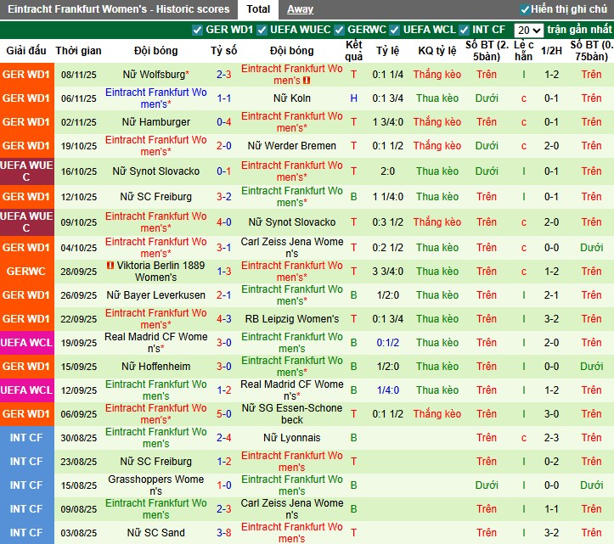Open the recent matches count dropdown showing 20
Image resolution: width=614 pixels, height=544 pixels.
pyautogui.click(x=528, y=30)
